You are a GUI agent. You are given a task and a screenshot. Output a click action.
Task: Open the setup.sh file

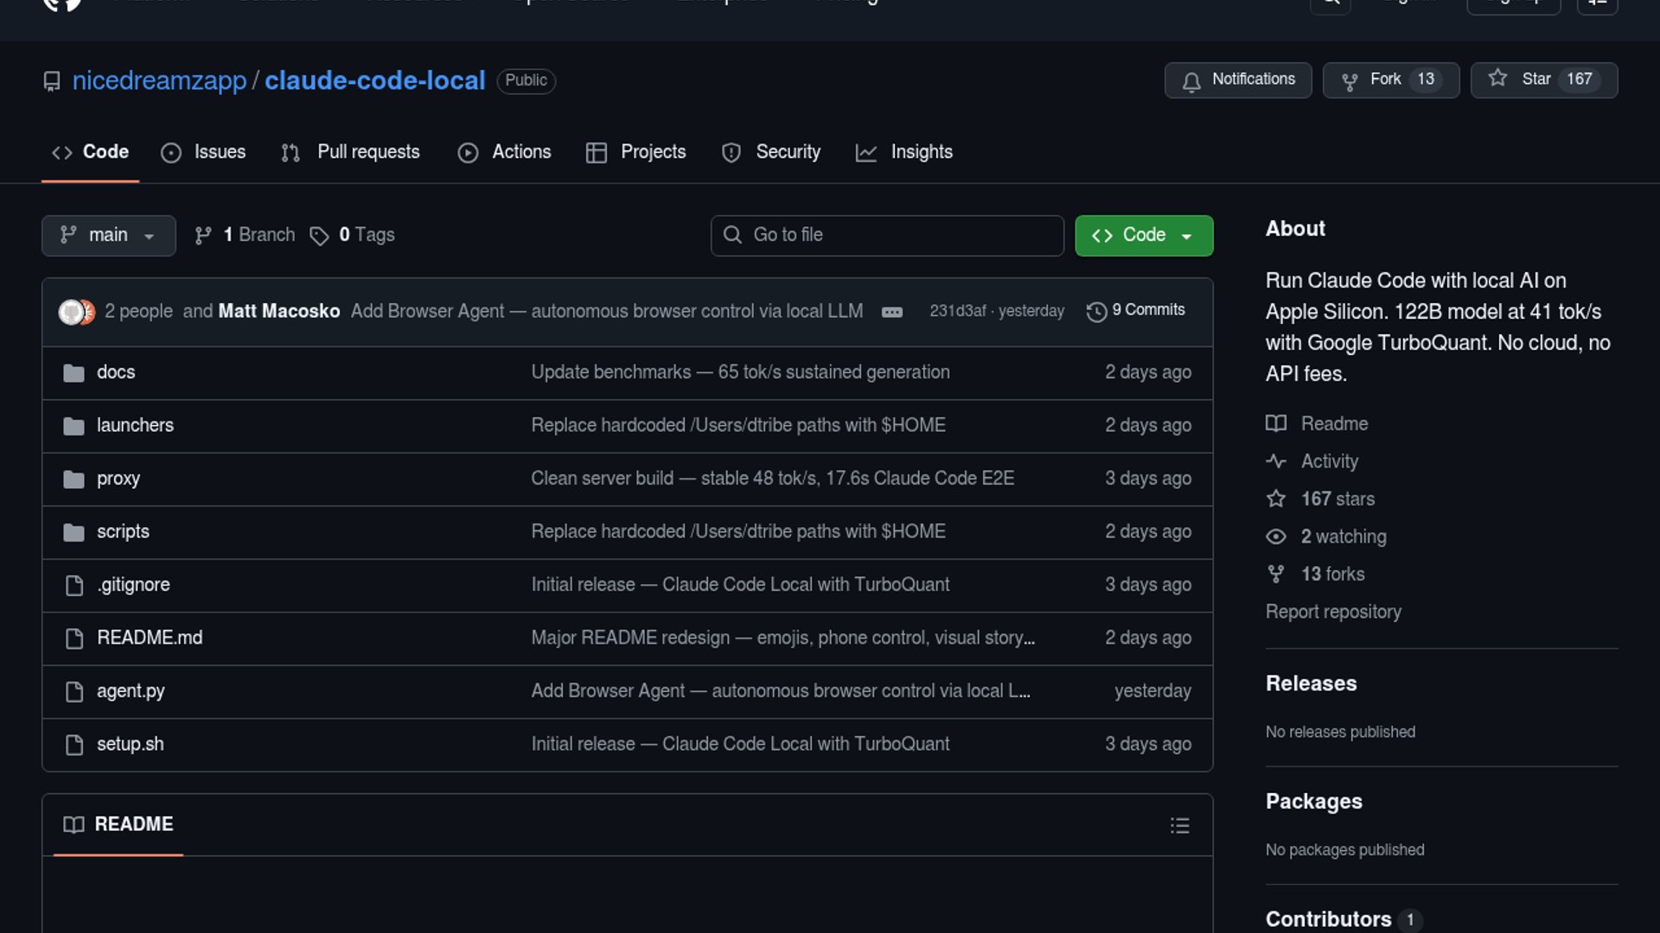130,745
